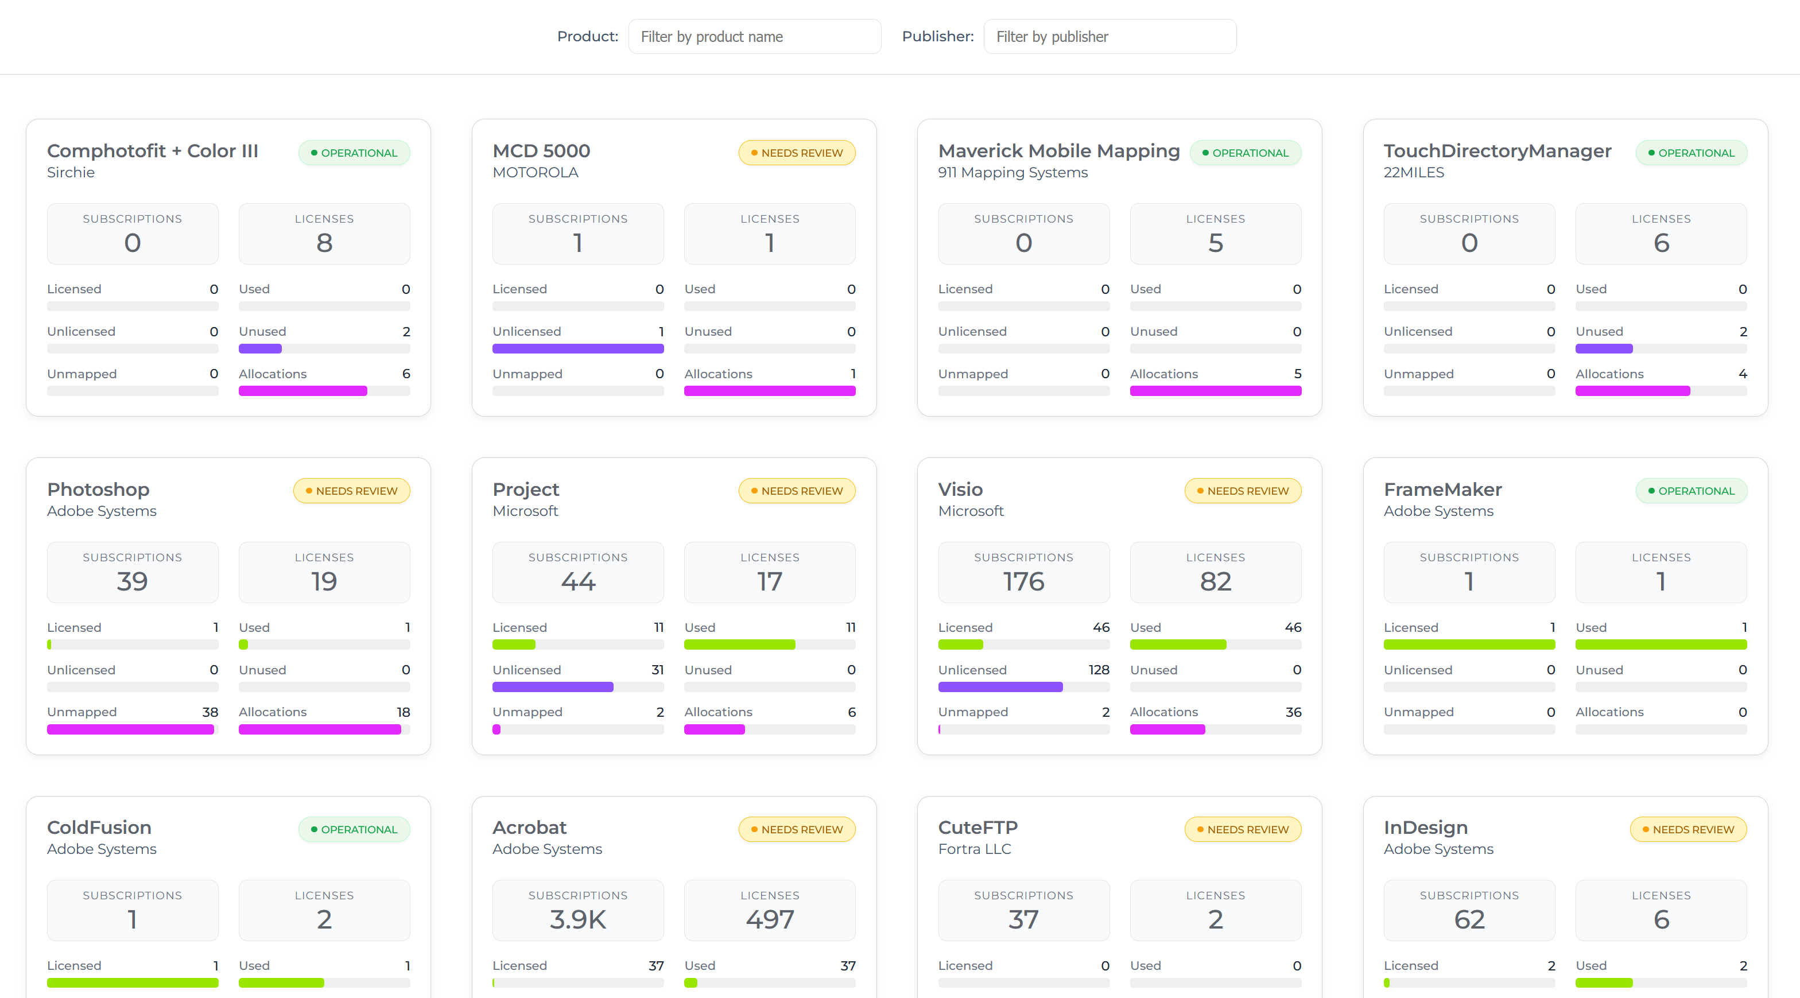This screenshot has width=1800, height=998.
Task: Click the Filter by publisher field
Action: click(1109, 36)
